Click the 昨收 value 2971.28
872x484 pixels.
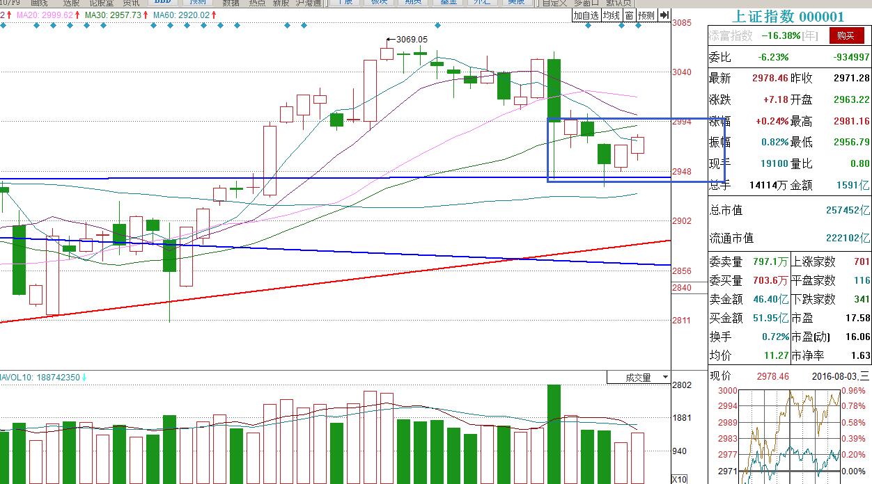[852, 79]
